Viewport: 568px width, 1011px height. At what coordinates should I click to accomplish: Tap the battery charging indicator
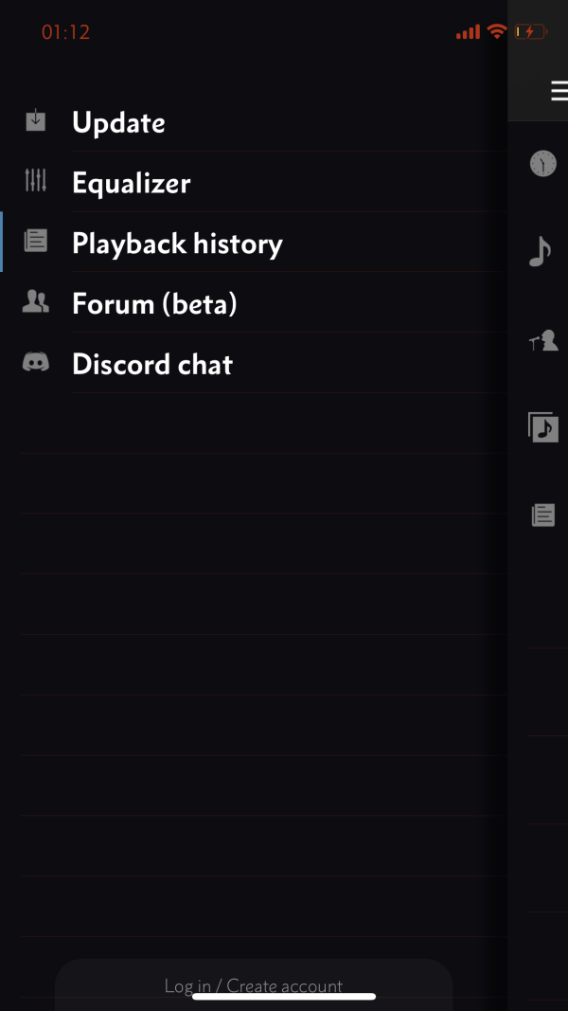[530, 32]
